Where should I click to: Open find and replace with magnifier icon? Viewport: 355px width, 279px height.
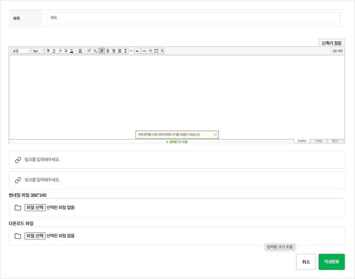pyautogui.click(x=162, y=51)
